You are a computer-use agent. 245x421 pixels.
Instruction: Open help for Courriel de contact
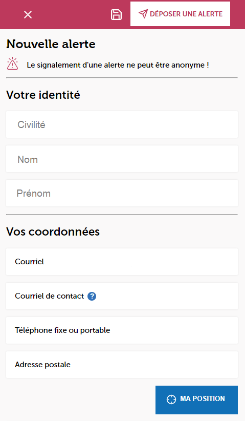(92, 296)
